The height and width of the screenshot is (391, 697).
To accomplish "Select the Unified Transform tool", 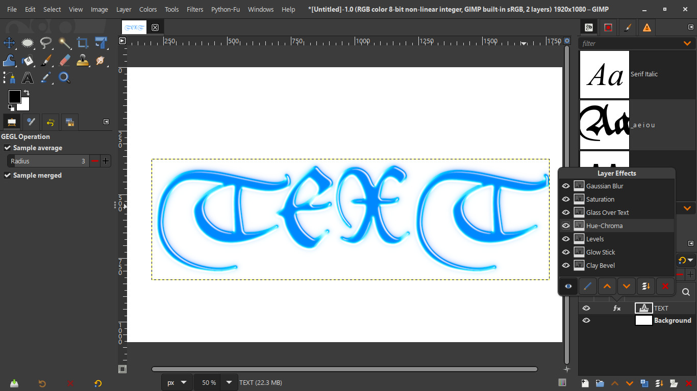I will (101, 43).
